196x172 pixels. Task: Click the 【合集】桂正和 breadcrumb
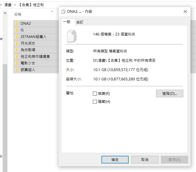31,5
